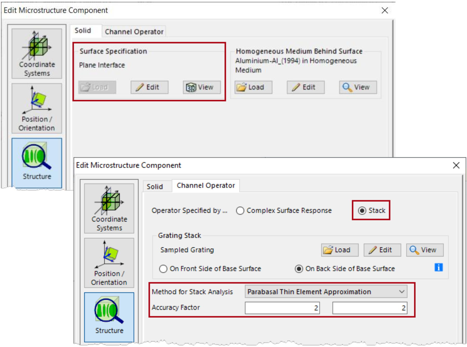Click the 'Aluminium-Al_(1994) in Homogeneous Medium' text
467x347 pixels.
pyautogui.click(x=296, y=65)
